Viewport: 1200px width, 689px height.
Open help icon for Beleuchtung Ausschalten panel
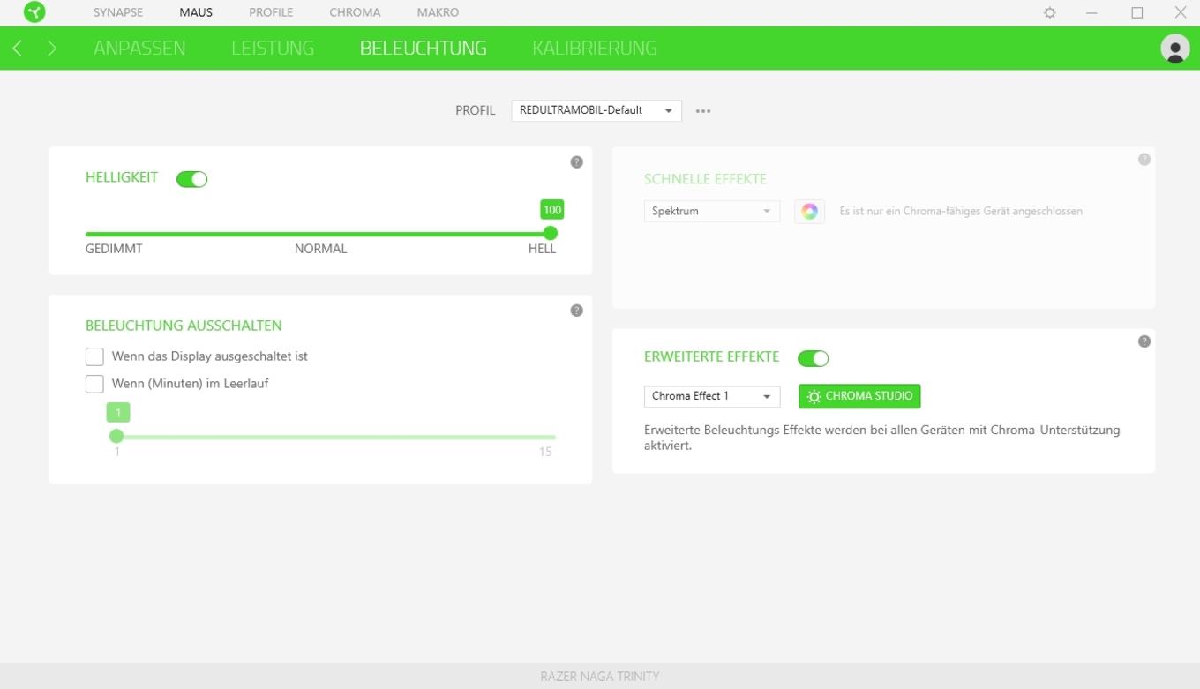click(576, 311)
